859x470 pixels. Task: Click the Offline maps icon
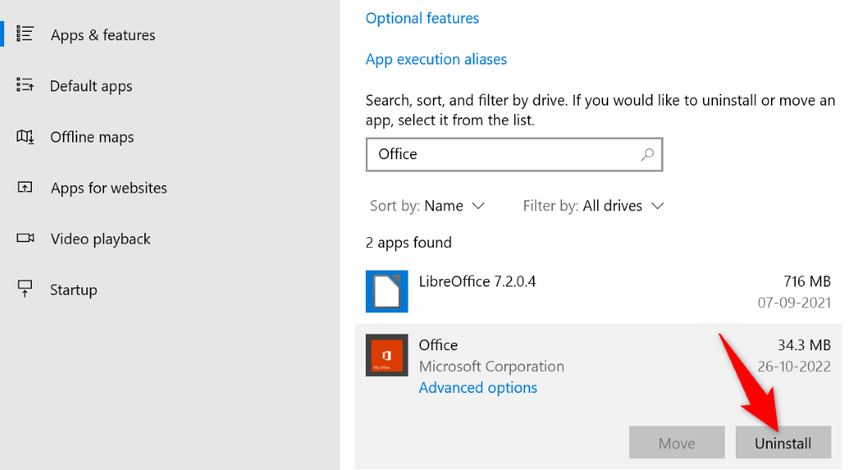click(25, 137)
